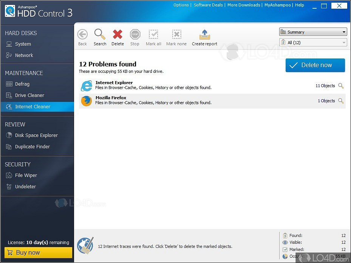Image resolution: width=351 pixels, height=263 pixels.
Task: Click the Mark none icon
Action: point(176,34)
